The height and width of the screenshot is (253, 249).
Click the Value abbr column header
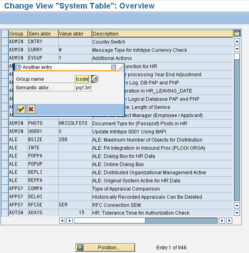pyautogui.click(x=74, y=34)
